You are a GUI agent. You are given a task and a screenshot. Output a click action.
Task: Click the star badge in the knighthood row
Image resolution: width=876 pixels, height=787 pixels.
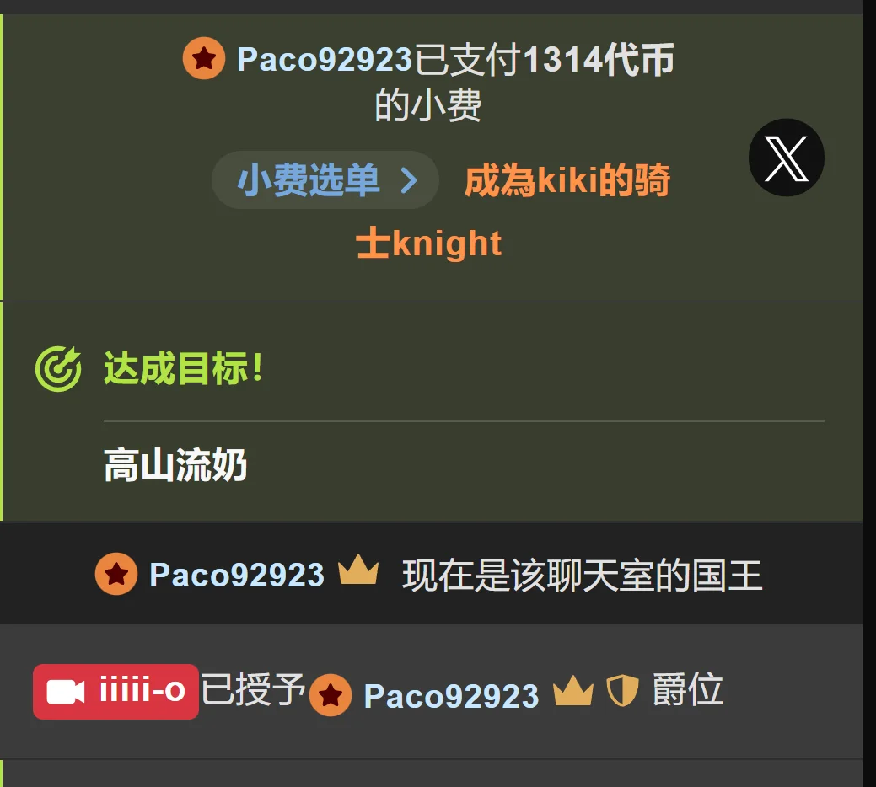pos(331,695)
